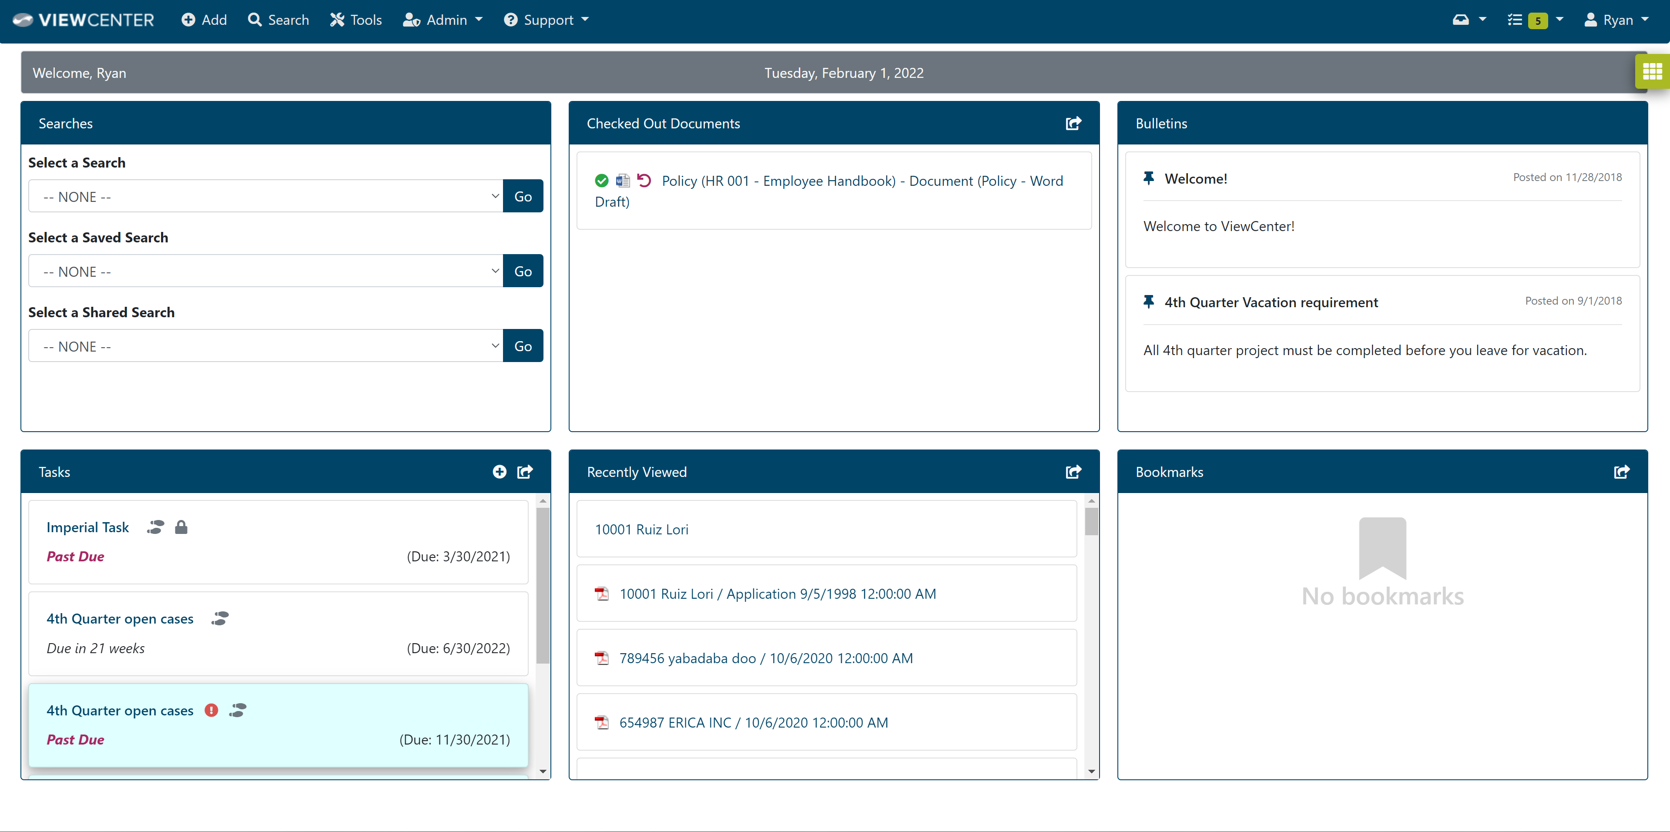Click PDF icon for Ruiz Lori Application
Screen dimensions: 1670x832
[602, 594]
